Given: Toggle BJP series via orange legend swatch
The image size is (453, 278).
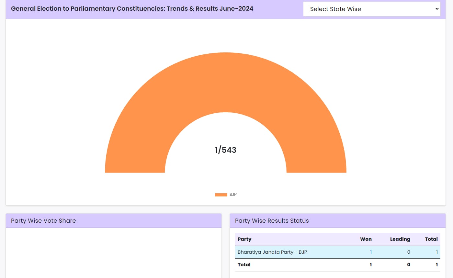Looking at the screenshot, I should tap(221, 195).
